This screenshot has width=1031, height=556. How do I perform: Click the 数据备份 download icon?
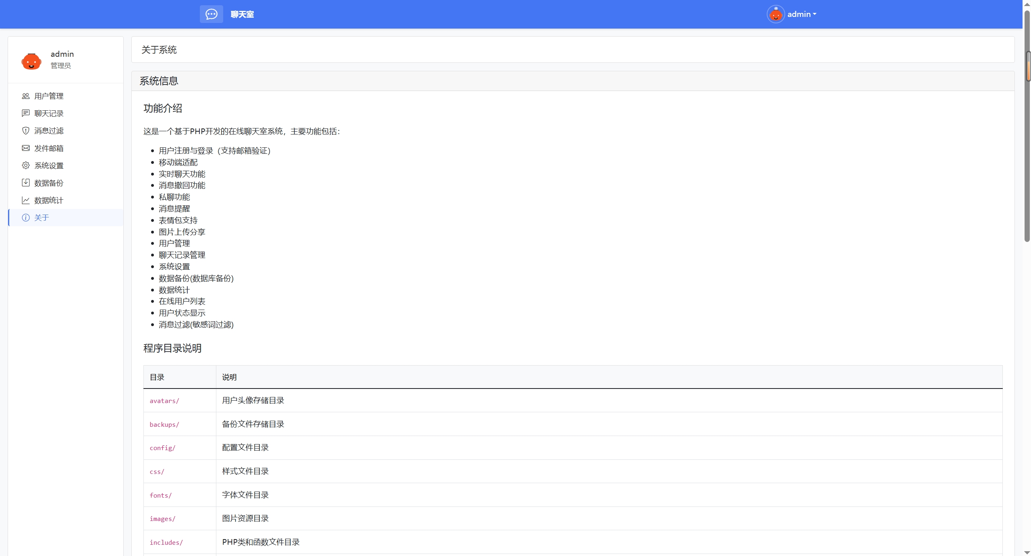[26, 183]
